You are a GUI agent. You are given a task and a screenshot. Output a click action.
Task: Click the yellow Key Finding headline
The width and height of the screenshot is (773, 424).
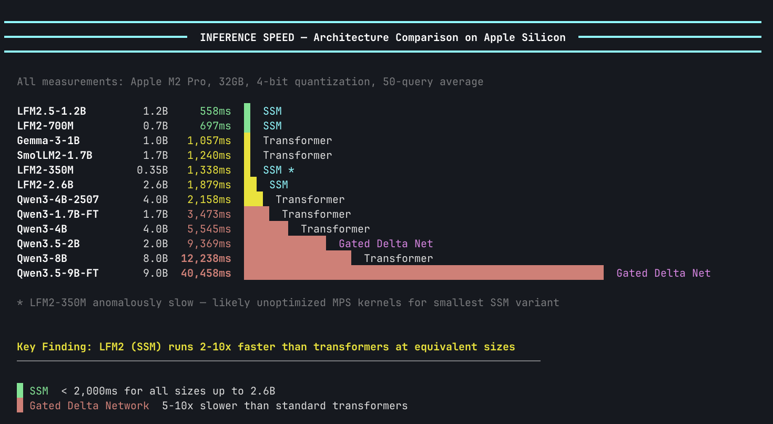tap(266, 347)
